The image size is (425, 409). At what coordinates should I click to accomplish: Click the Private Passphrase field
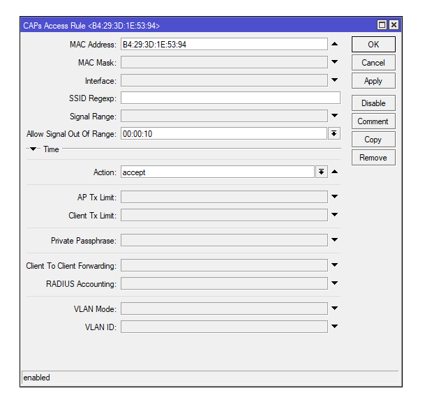click(224, 240)
